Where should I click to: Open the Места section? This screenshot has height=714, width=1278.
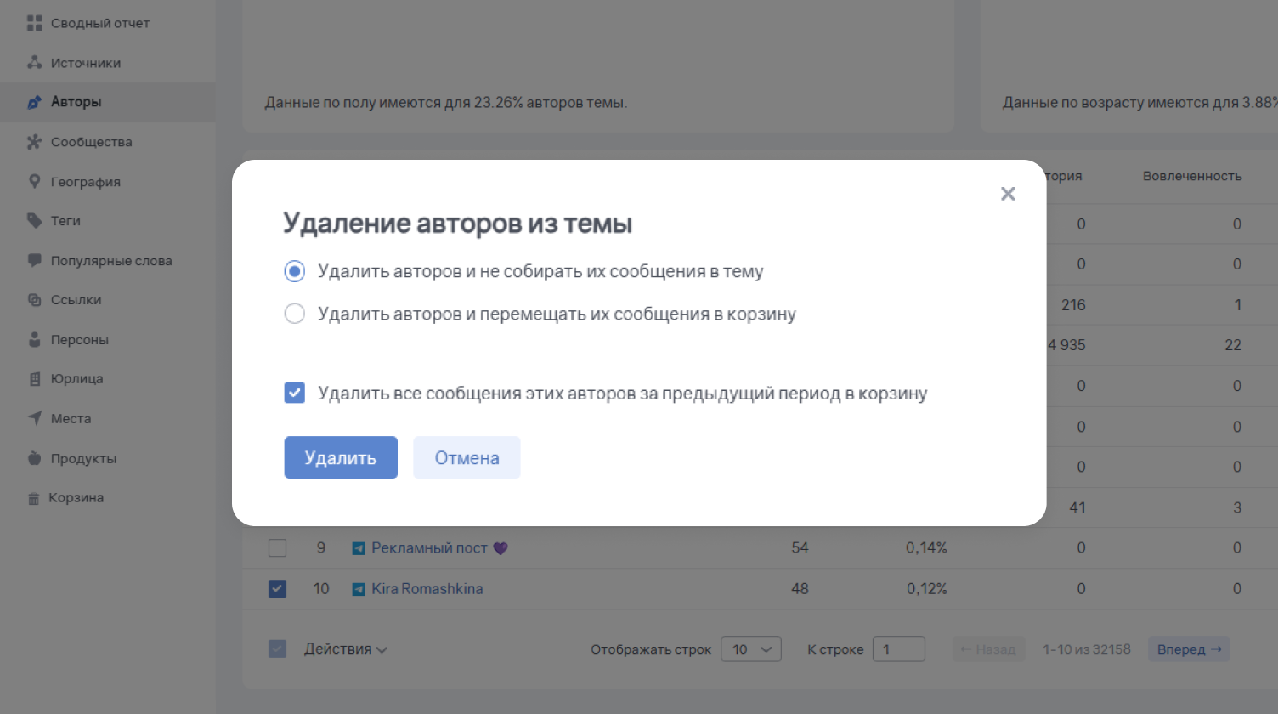[x=71, y=418]
